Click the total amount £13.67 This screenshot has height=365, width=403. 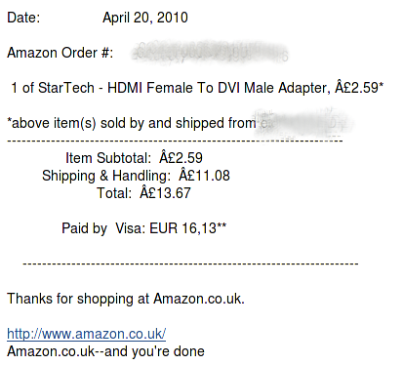point(165,193)
